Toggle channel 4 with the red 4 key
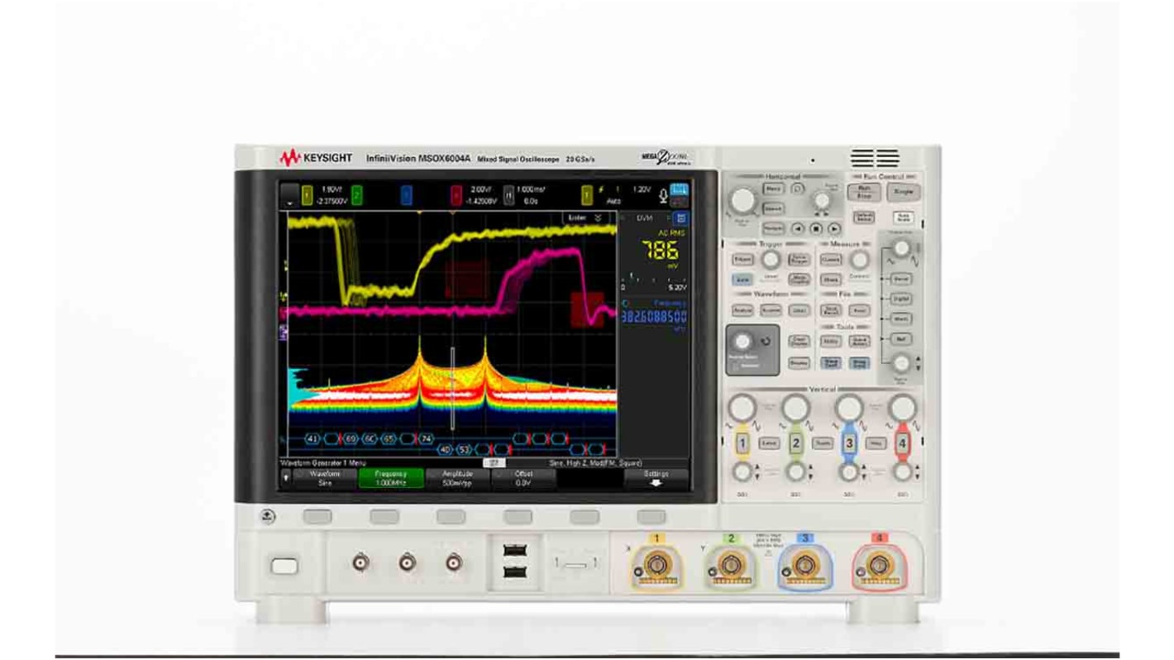This screenshot has width=1174, height=660. coord(902,443)
